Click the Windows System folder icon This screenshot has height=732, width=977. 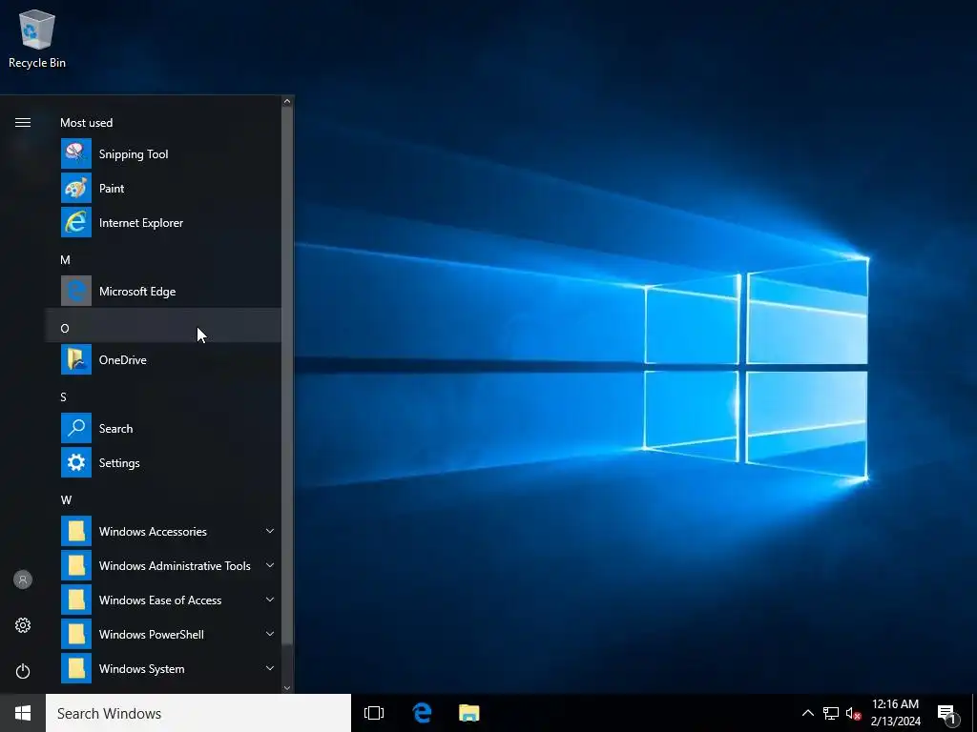tap(76, 668)
